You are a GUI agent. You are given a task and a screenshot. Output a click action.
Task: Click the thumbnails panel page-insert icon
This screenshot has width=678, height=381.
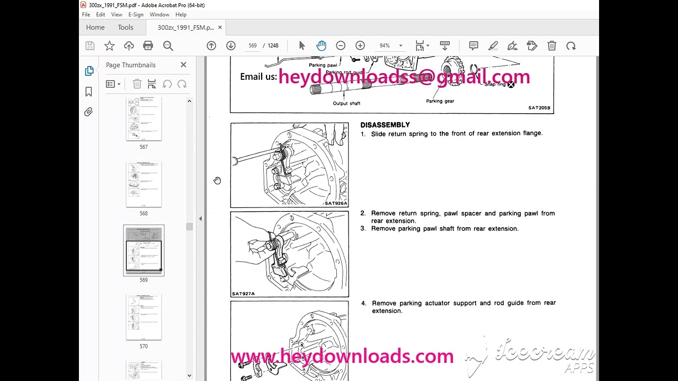click(151, 84)
